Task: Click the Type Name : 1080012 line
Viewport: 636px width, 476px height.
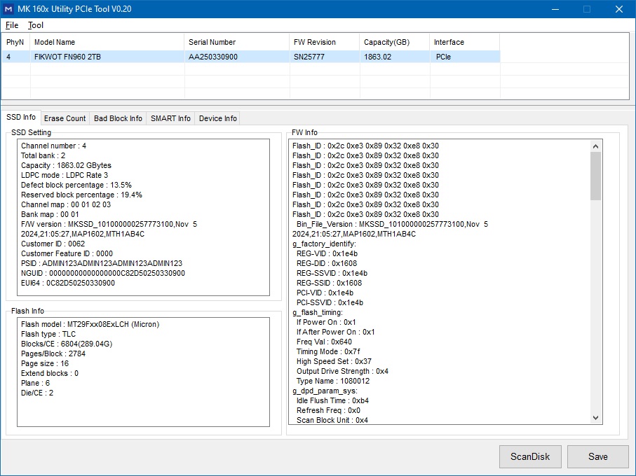Action: pyautogui.click(x=333, y=381)
